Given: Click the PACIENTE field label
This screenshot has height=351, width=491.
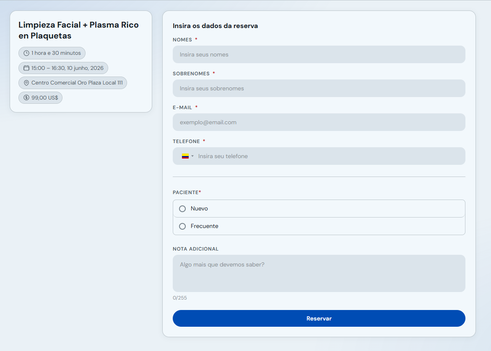Looking at the screenshot, I should [x=187, y=192].
